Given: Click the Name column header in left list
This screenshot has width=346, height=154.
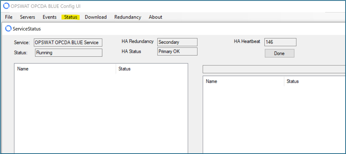Looking at the screenshot, I should pos(65,69).
